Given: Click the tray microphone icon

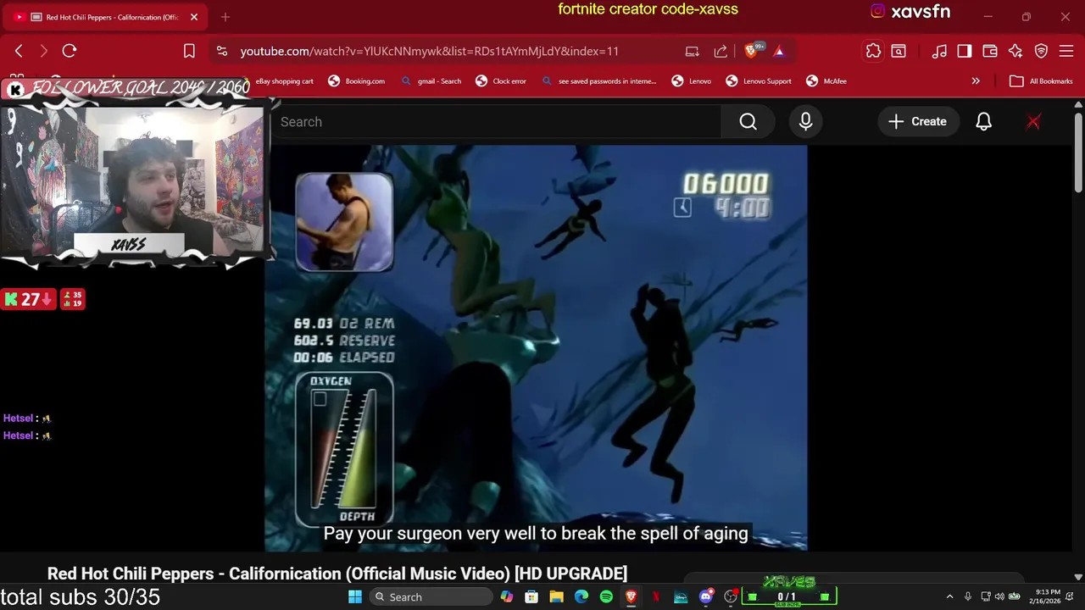Looking at the screenshot, I should [968, 597].
